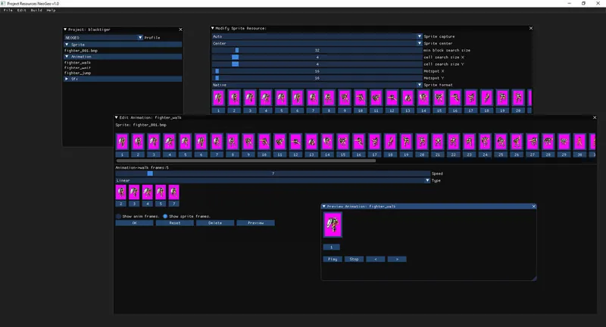
Task: Click the sprite strip horizontal scrollbar in Edit Animation
Action: point(245,160)
